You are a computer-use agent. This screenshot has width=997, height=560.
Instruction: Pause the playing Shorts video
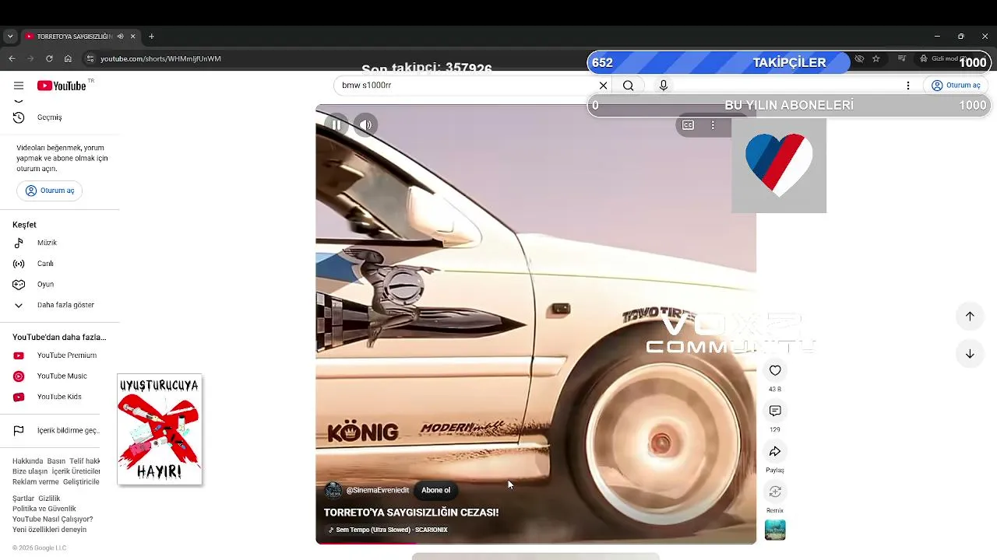coord(336,124)
